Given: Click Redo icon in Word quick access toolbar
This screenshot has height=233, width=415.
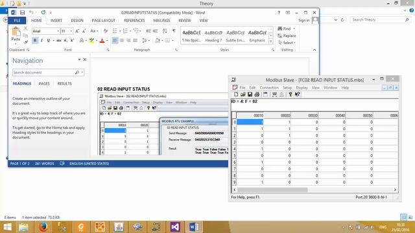Looking at the screenshot, I should pyautogui.click(x=43, y=12).
